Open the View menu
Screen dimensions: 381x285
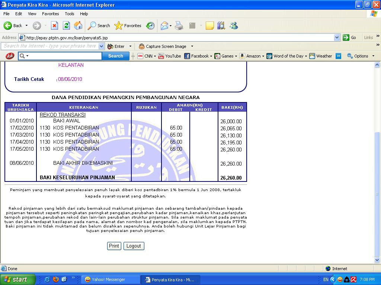[32, 14]
